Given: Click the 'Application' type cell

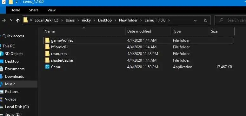Looking at the screenshot, I should pyautogui.click(x=183, y=67).
